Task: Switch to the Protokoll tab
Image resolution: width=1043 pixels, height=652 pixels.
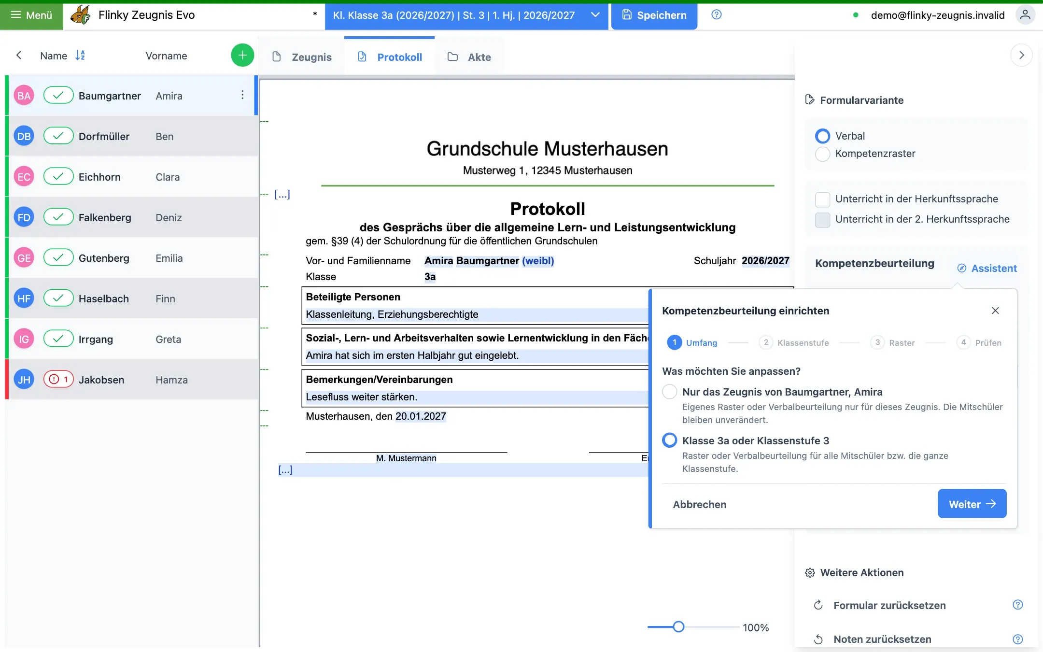Action: coord(390,57)
